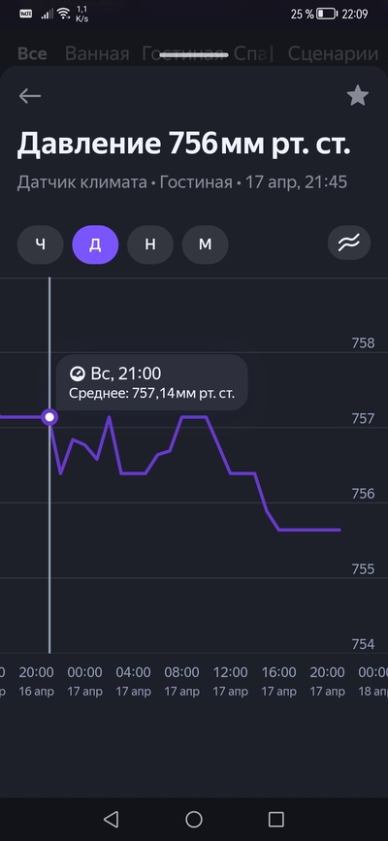Switch to the Ванная tab
388x841 pixels.
(x=97, y=54)
